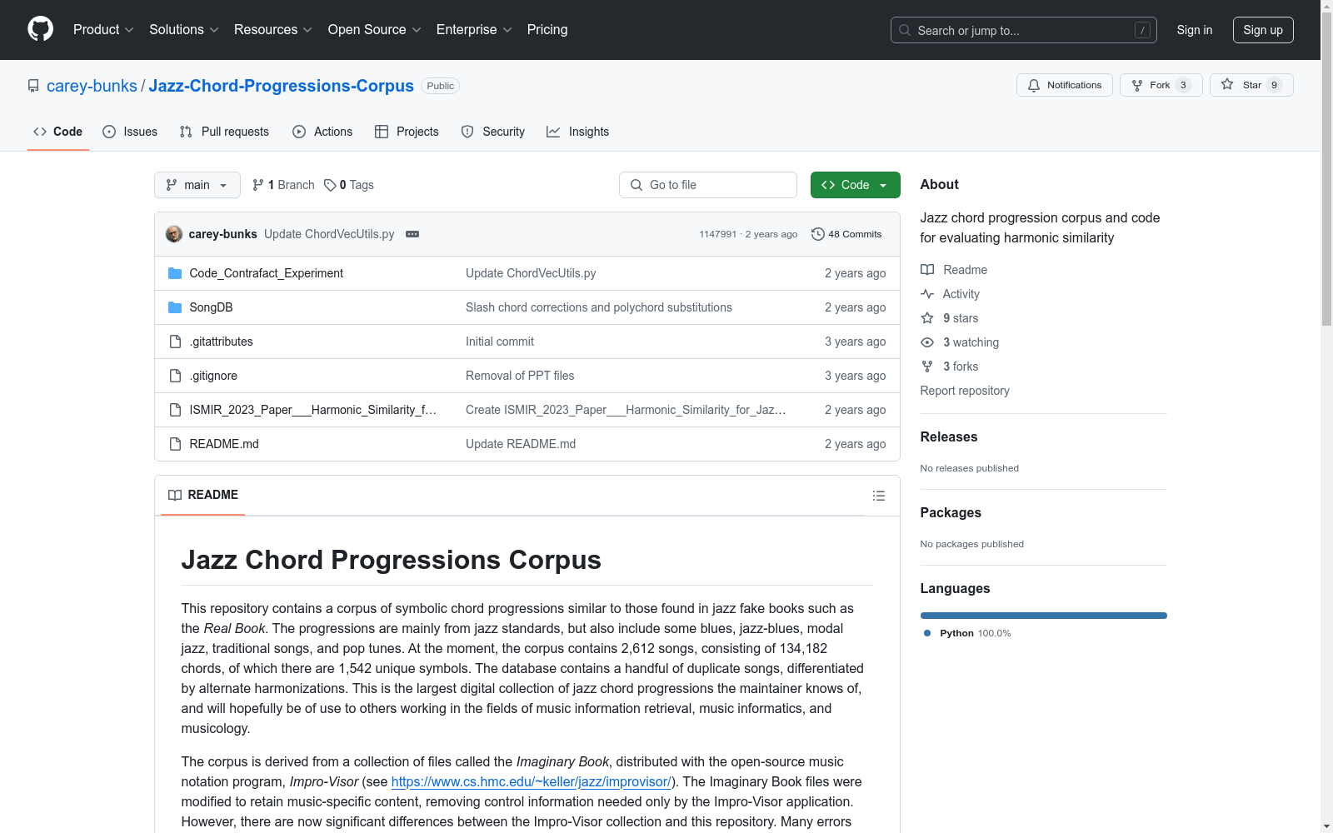This screenshot has width=1333, height=833.
Task: View the 3 watching link
Action: pos(960,342)
